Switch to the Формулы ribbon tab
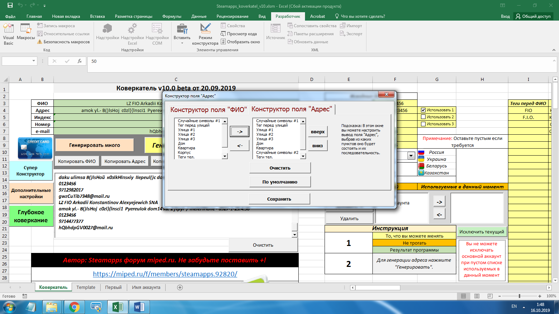 point(172,16)
